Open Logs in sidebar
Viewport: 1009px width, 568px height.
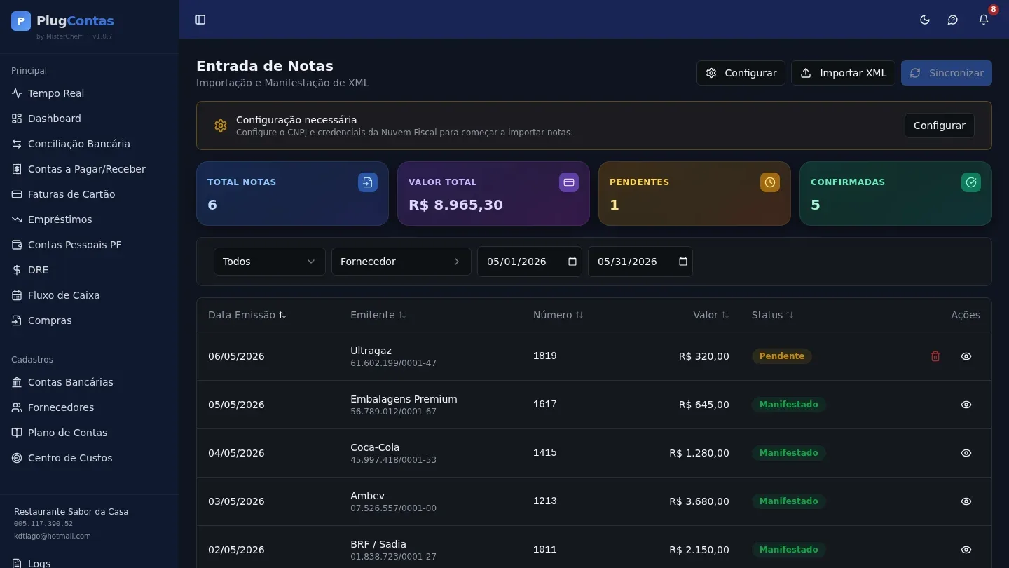[89, 562]
